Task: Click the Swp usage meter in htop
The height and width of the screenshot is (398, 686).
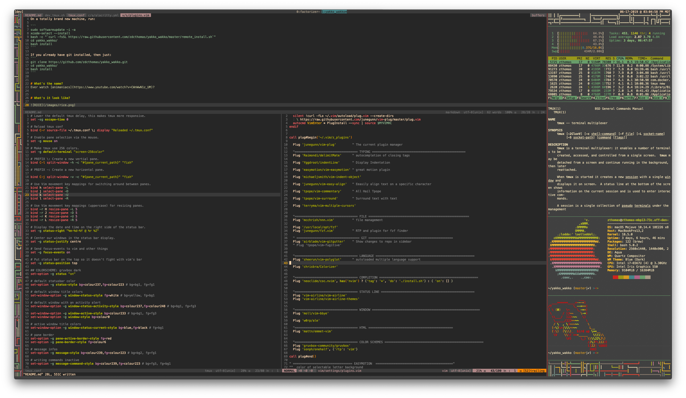Action: pyautogui.click(x=577, y=51)
